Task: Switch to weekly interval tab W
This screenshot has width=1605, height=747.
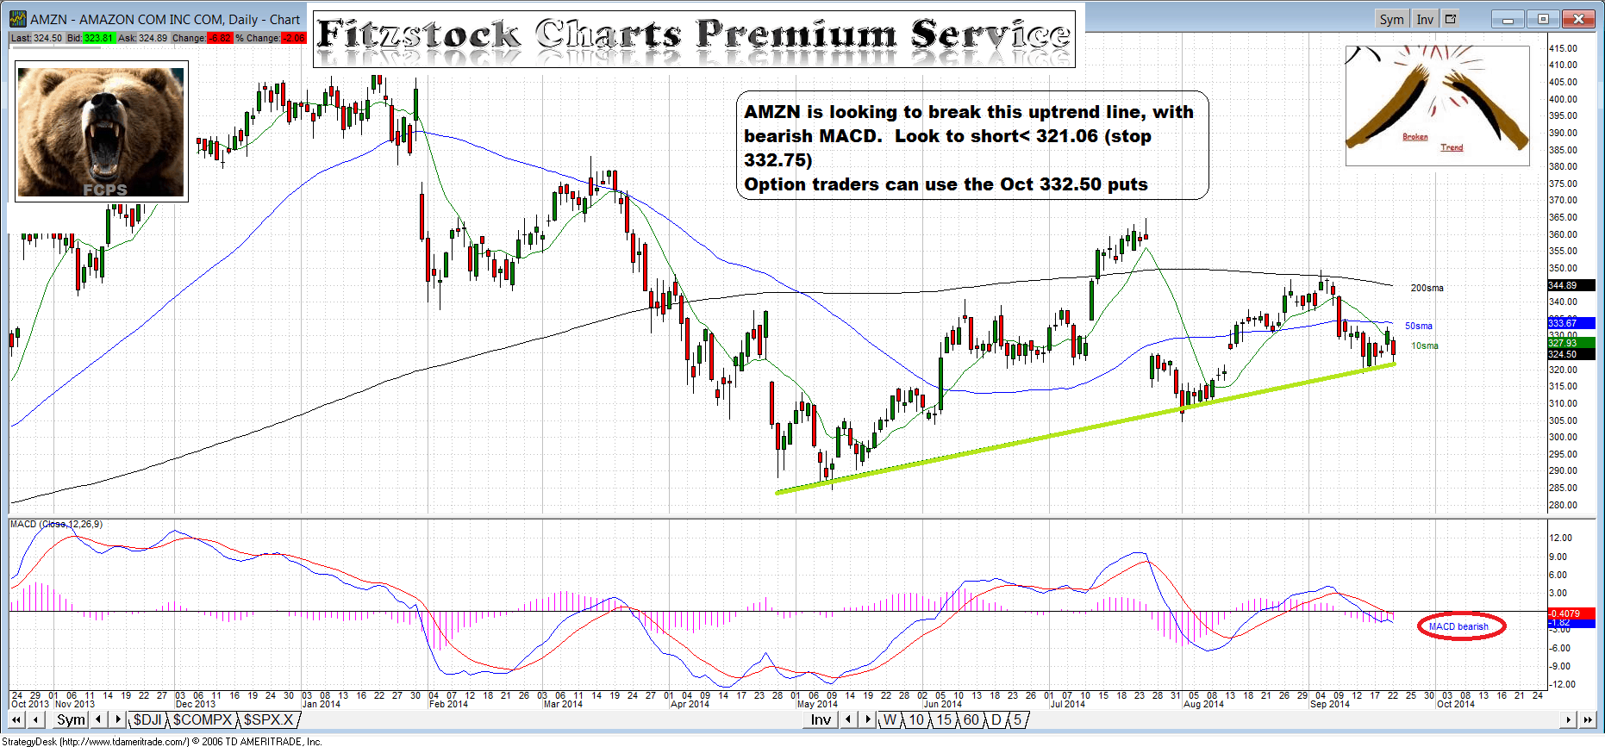Action: coord(890,719)
